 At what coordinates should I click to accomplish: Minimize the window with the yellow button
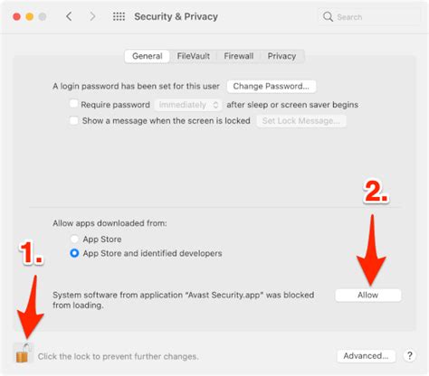point(30,16)
